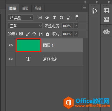Filter layers by shape layer icon

tap(61, 18)
